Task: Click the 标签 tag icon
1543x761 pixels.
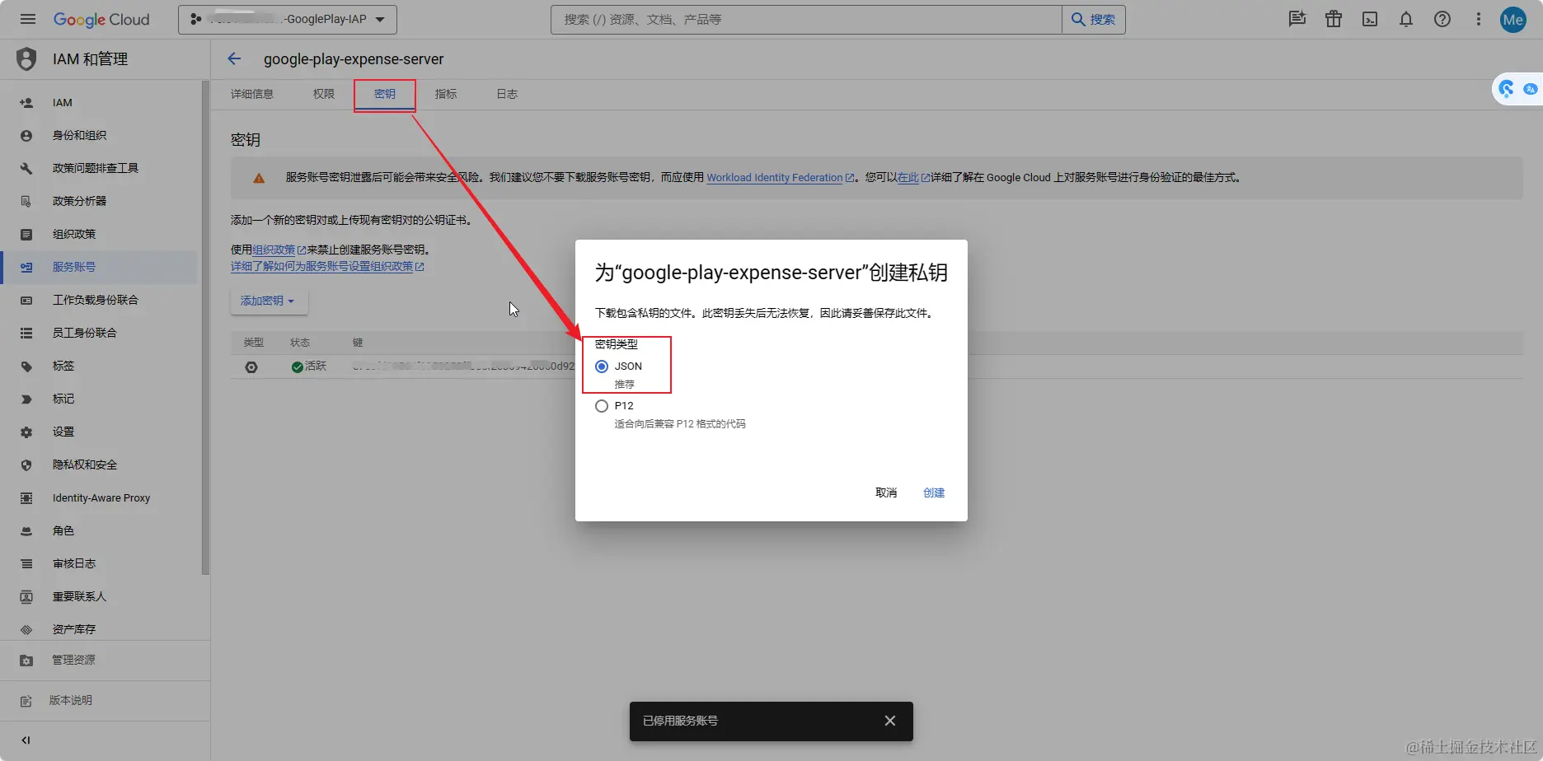Action: coord(26,366)
